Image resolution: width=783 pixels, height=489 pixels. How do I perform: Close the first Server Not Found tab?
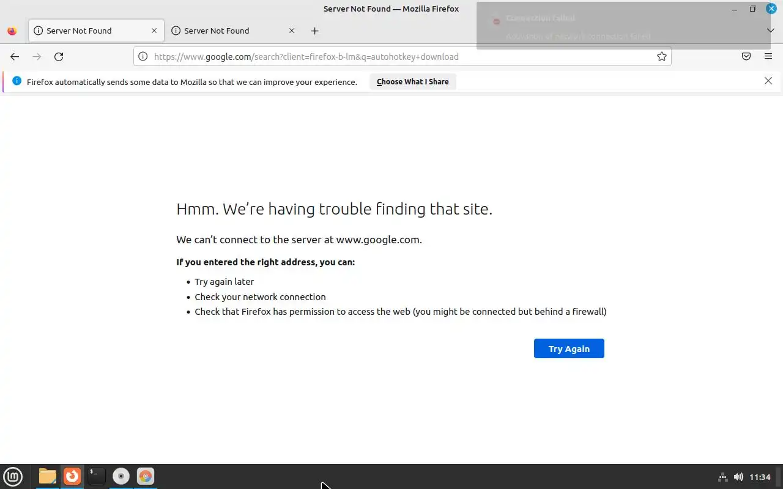pyautogui.click(x=154, y=31)
